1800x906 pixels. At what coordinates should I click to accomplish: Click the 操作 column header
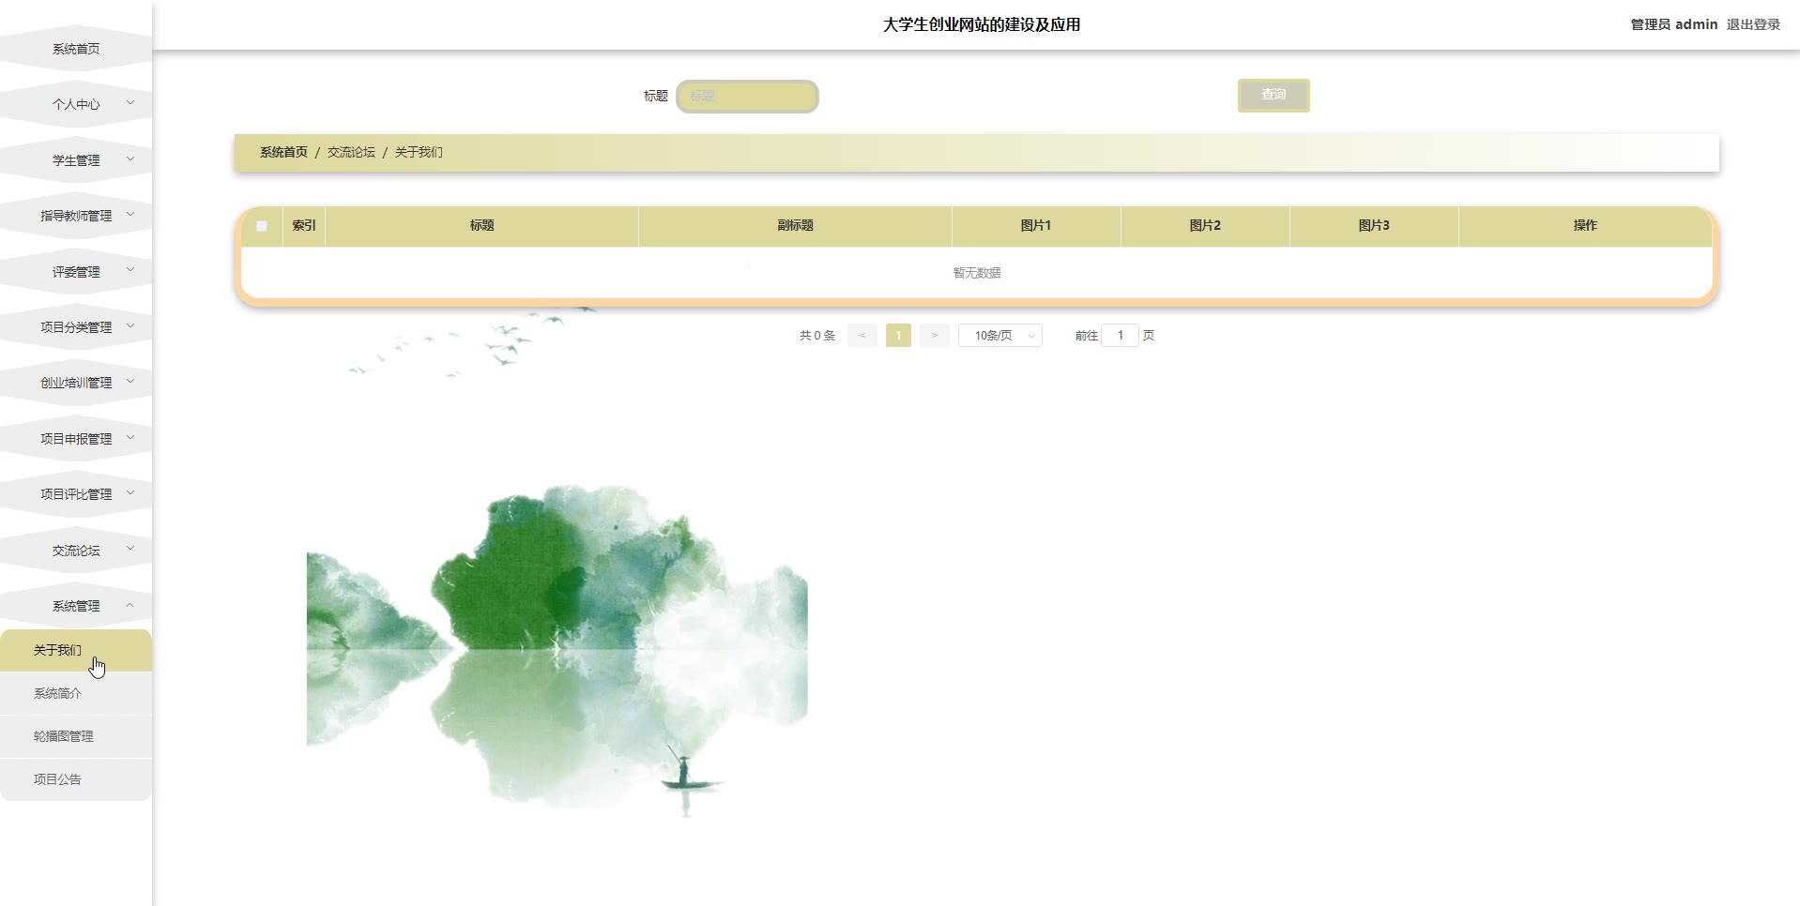[1585, 225]
